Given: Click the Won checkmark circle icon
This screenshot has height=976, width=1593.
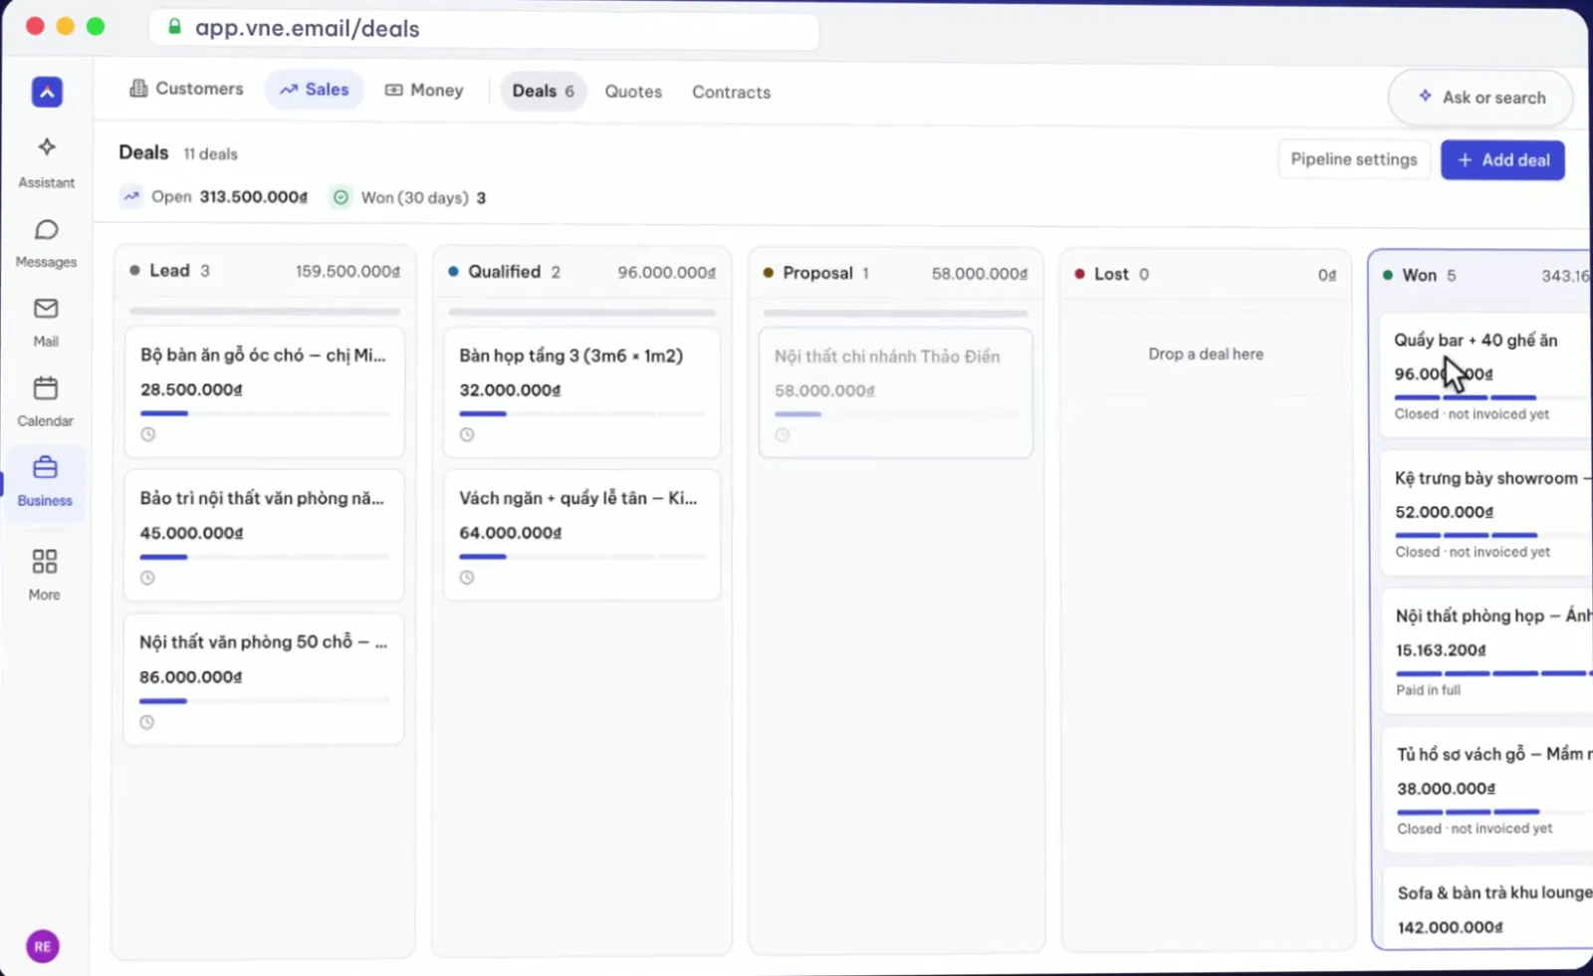Looking at the screenshot, I should click(341, 197).
